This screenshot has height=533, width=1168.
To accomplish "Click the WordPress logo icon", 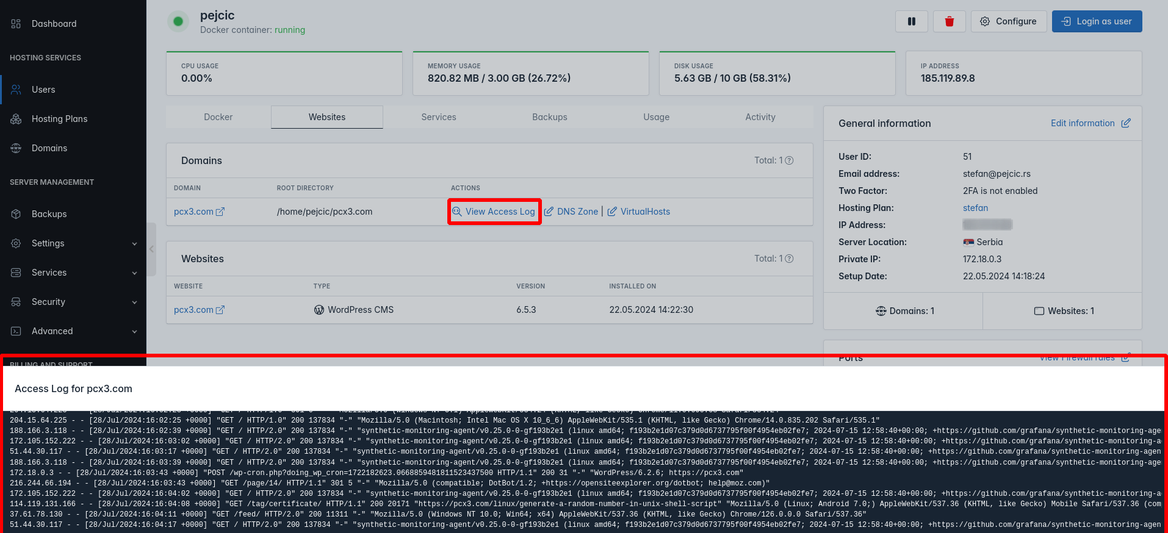I will coord(319,310).
